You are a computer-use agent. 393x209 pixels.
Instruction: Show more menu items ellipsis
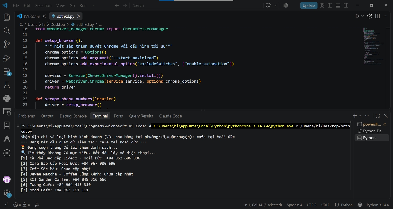pos(95,5)
